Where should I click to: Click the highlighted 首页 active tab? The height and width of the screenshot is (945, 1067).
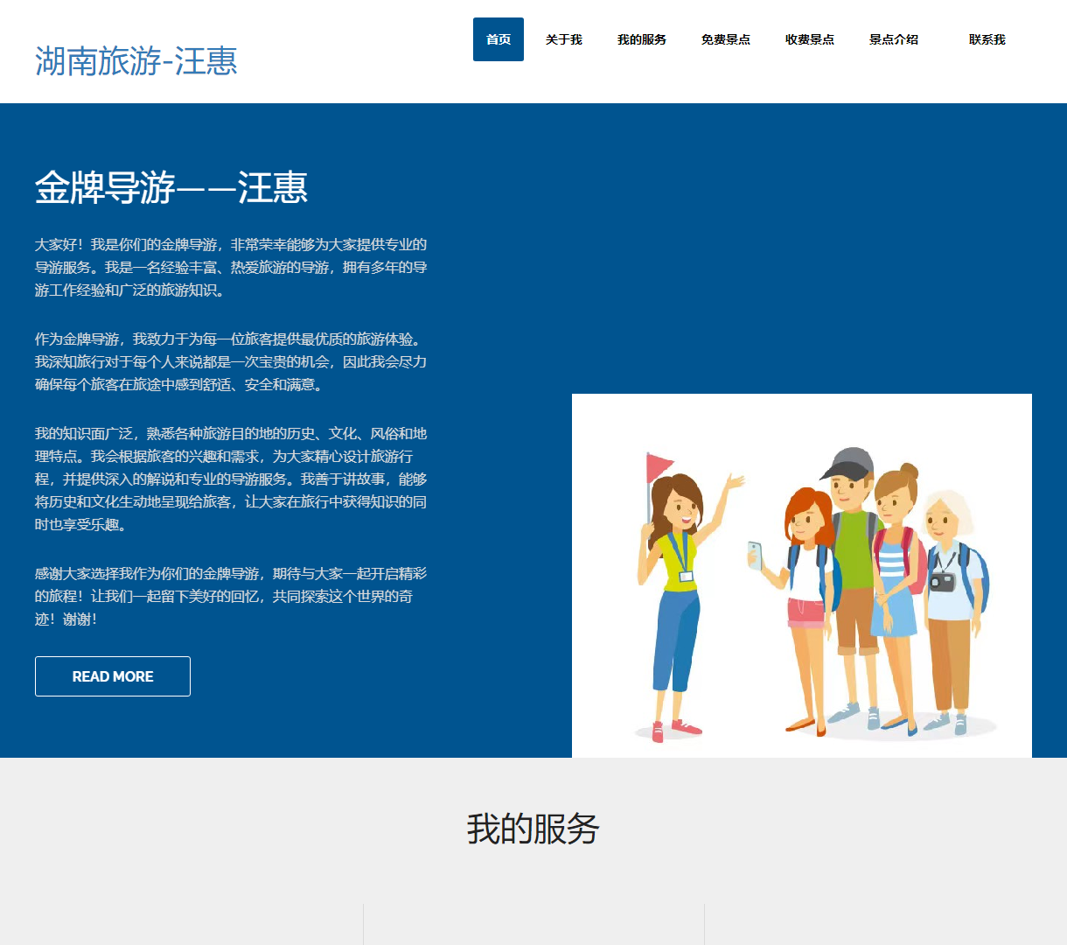point(498,38)
